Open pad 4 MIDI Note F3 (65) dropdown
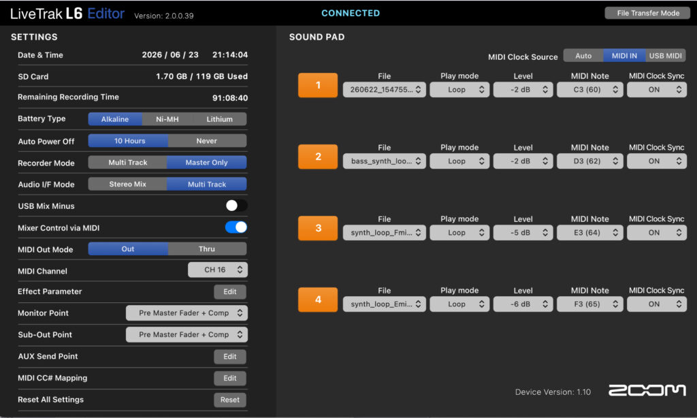The height and width of the screenshot is (418, 697). pos(589,304)
